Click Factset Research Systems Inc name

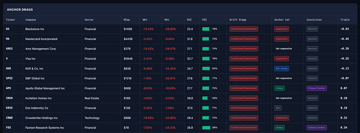(45, 128)
